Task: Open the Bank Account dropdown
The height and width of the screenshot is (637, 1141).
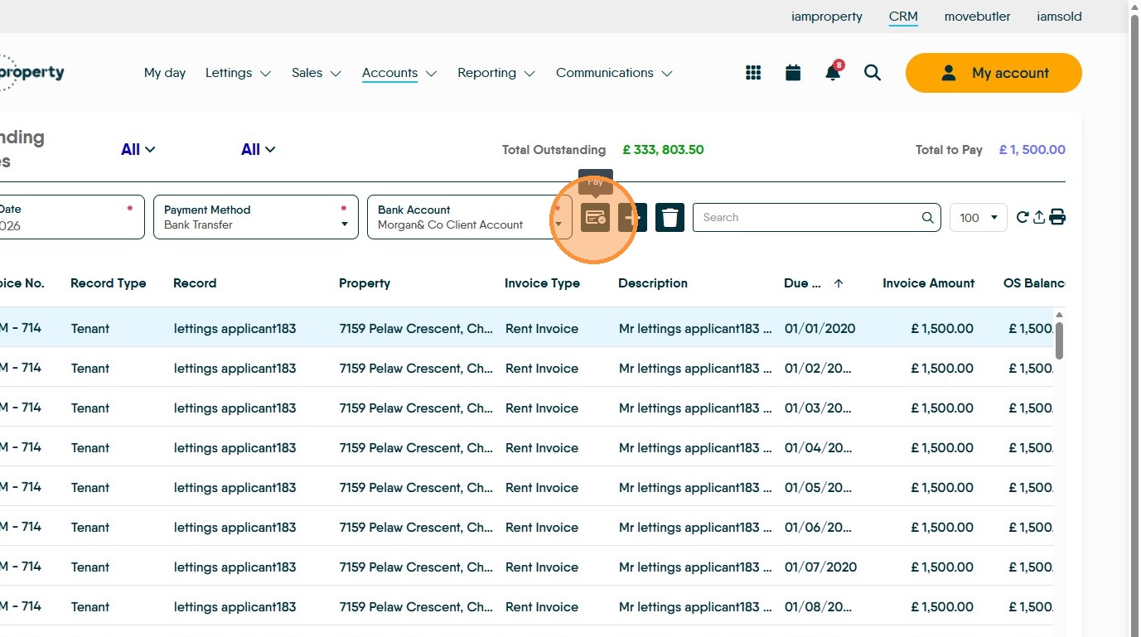Action: [x=469, y=217]
